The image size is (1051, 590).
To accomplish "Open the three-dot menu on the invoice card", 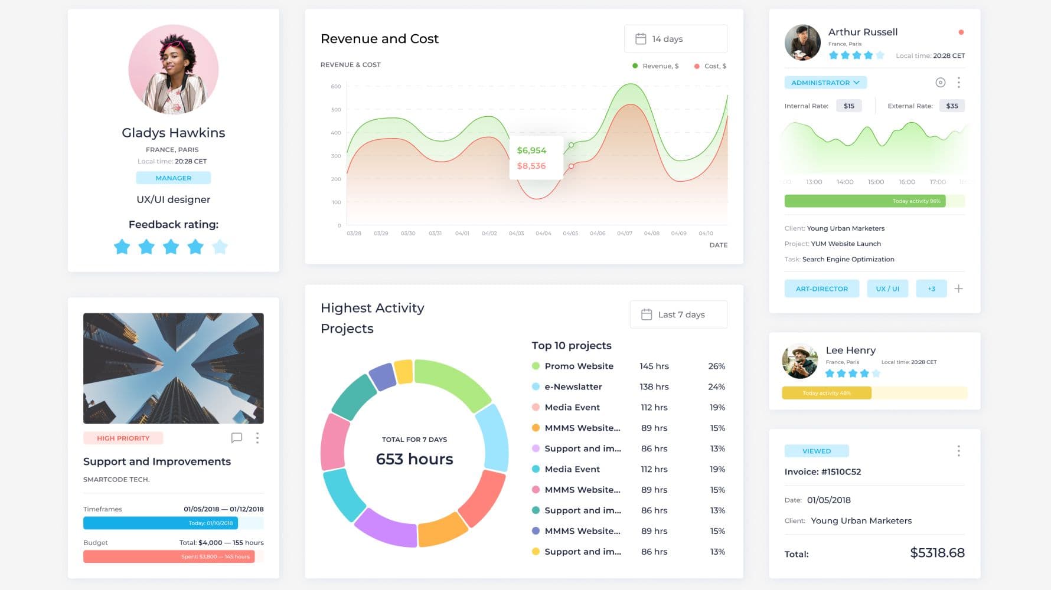I will point(958,451).
